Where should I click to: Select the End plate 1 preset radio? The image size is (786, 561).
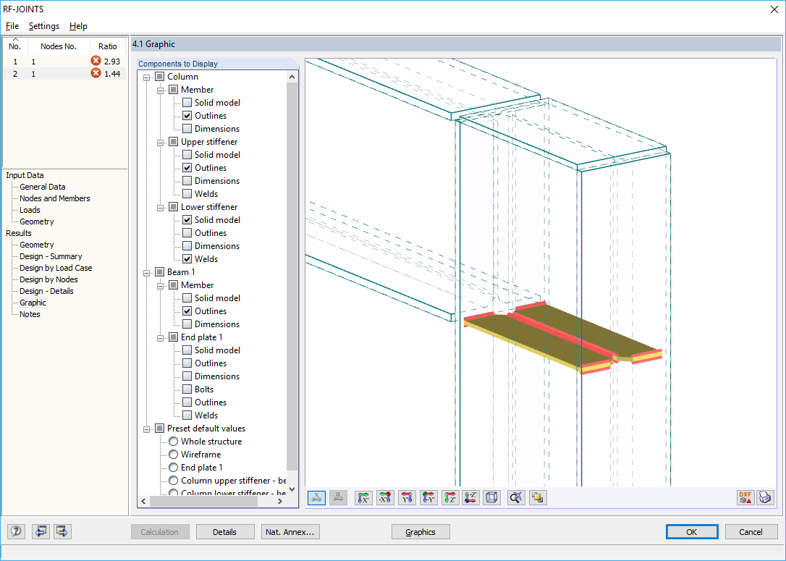(174, 467)
